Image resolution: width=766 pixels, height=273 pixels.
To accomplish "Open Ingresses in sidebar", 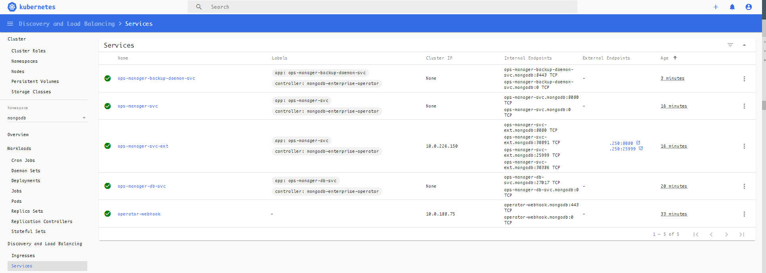I will (x=23, y=256).
